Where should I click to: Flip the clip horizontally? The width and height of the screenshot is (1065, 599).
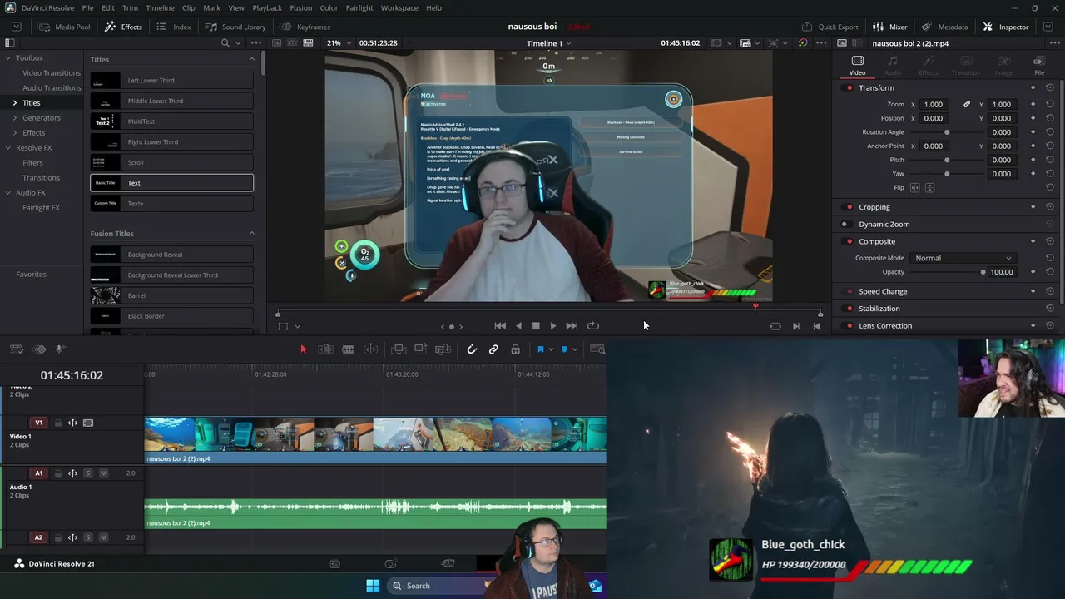point(915,188)
